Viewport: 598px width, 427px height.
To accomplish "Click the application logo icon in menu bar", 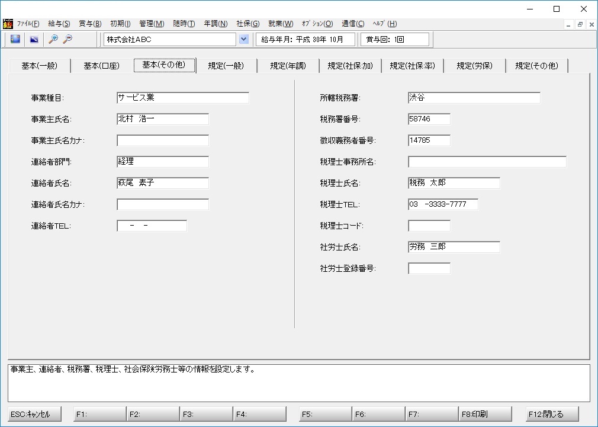I will [8, 24].
